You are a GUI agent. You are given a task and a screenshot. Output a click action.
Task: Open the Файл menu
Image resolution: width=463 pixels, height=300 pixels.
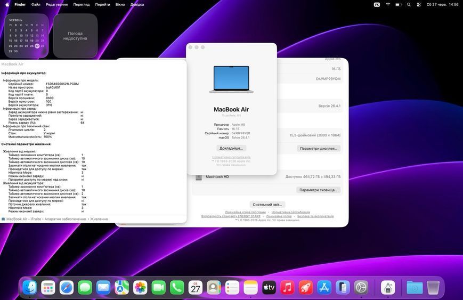pyautogui.click(x=36, y=4)
